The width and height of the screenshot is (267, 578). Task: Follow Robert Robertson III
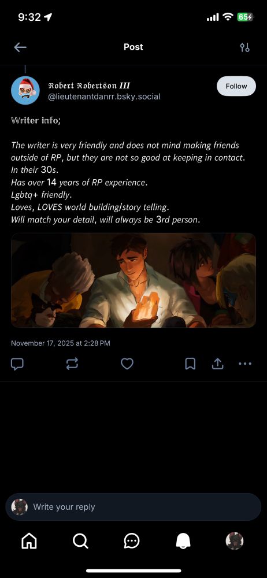(236, 86)
